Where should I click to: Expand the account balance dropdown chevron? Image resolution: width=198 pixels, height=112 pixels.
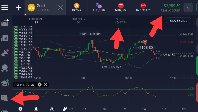(x=188, y=8)
